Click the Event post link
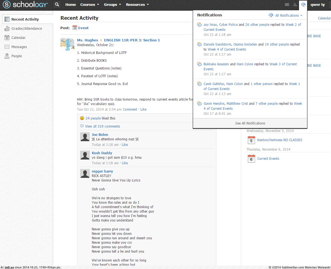The height and width of the screenshot is (269, 331). pos(83,28)
